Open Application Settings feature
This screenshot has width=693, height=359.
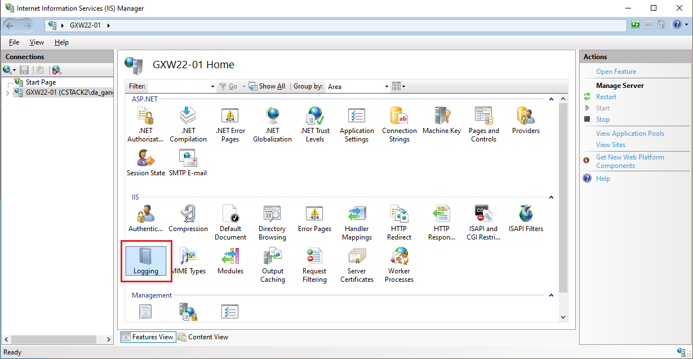(357, 125)
